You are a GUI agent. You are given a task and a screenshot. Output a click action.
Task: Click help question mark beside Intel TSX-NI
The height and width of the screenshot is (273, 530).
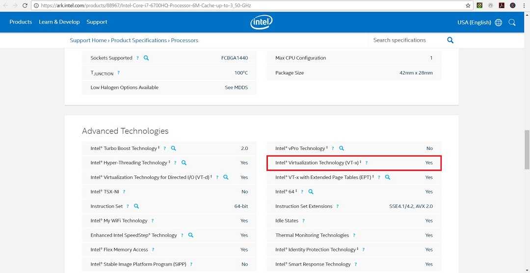[124, 192]
